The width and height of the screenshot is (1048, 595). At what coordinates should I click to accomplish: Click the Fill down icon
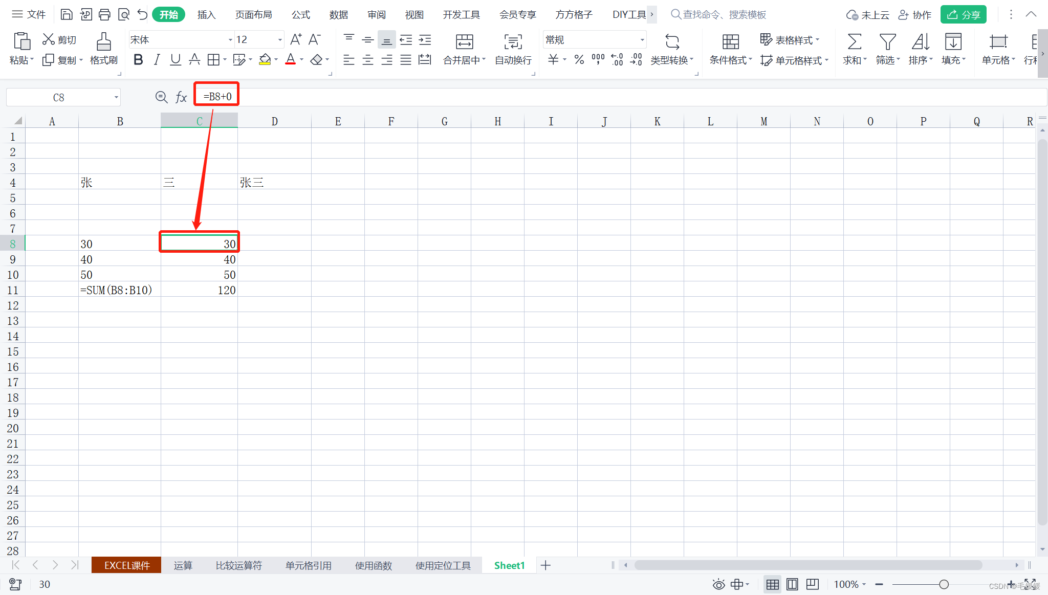point(953,41)
